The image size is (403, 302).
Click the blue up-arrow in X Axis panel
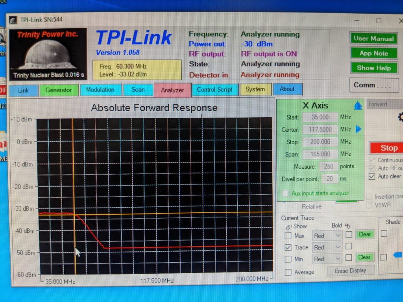(357, 105)
